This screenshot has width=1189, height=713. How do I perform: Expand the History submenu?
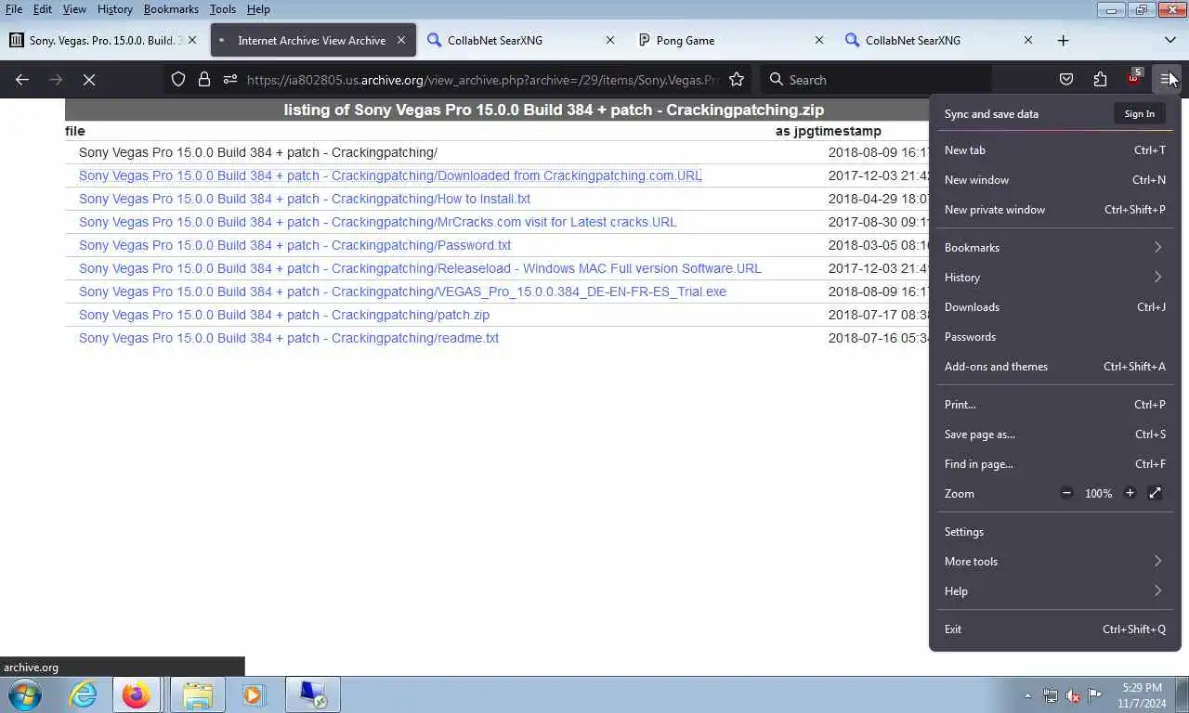[1054, 277]
